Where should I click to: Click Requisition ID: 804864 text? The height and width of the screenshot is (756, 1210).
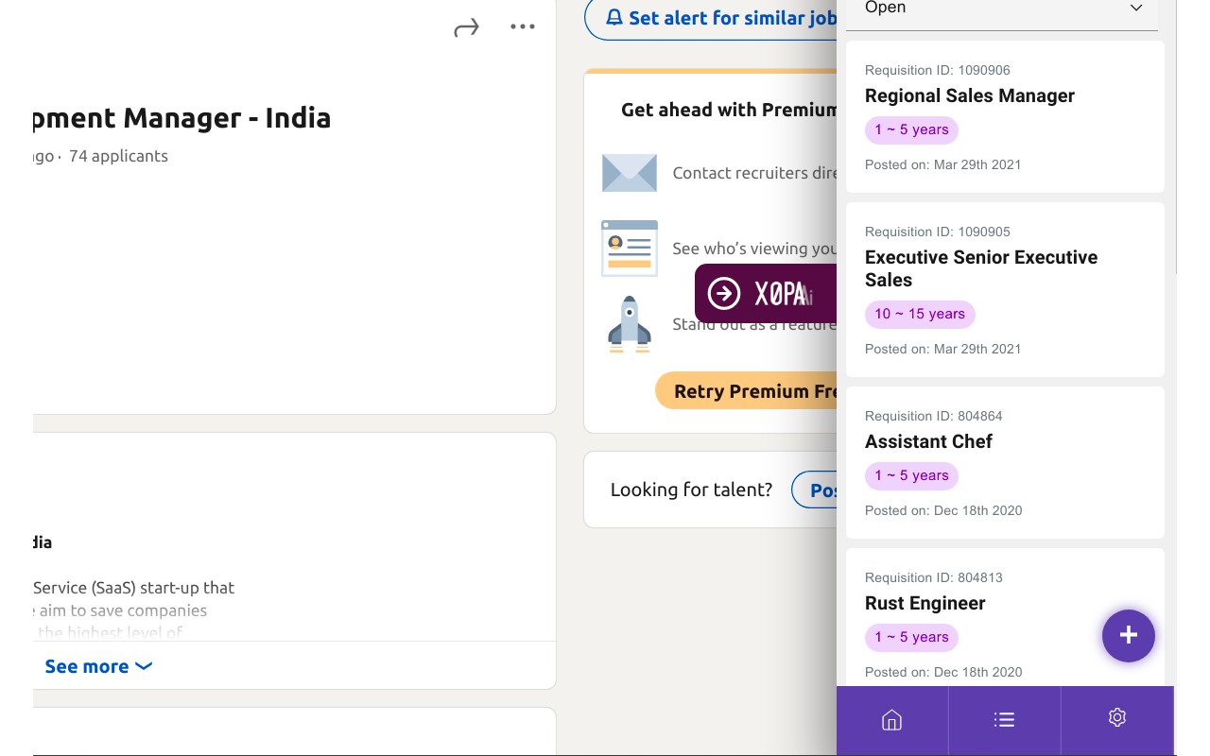934,416
